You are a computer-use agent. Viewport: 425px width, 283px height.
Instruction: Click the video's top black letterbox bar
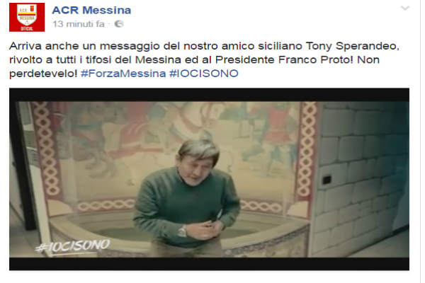pos(209,95)
